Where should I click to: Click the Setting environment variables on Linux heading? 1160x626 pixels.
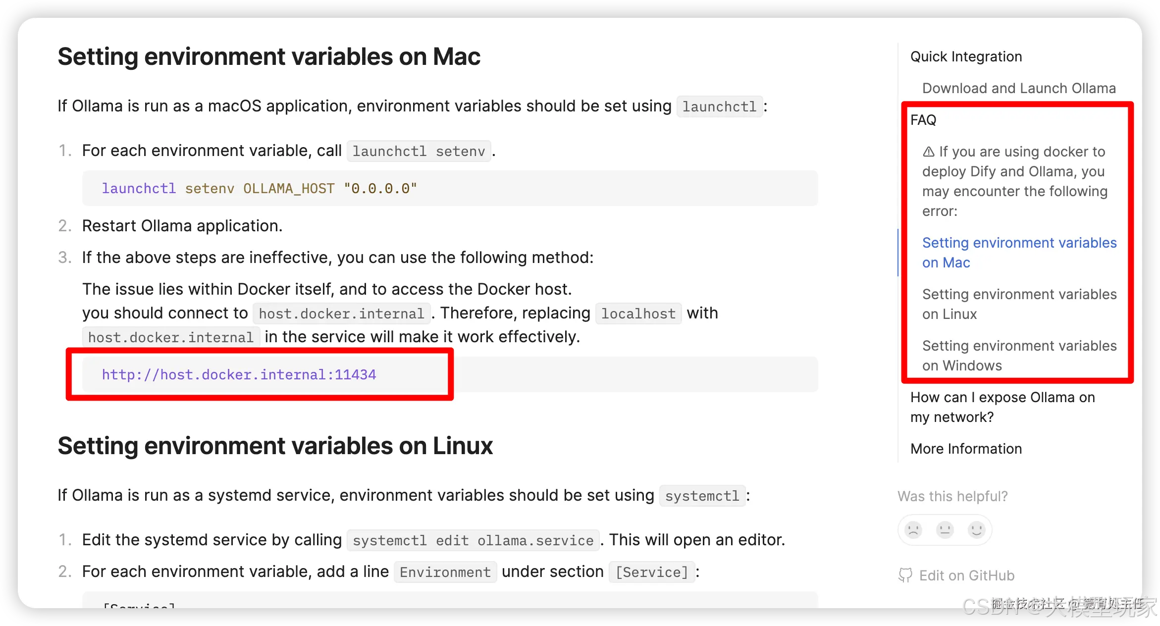point(275,446)
